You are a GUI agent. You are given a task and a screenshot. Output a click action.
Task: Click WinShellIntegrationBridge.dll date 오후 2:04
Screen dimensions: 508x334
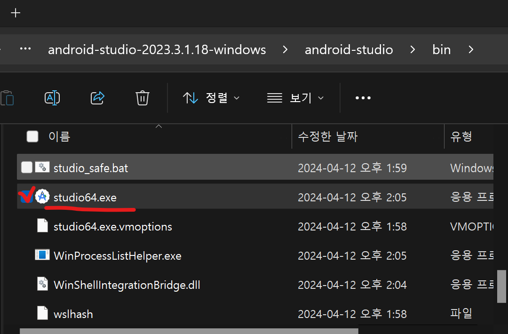(x=352, y=285)
